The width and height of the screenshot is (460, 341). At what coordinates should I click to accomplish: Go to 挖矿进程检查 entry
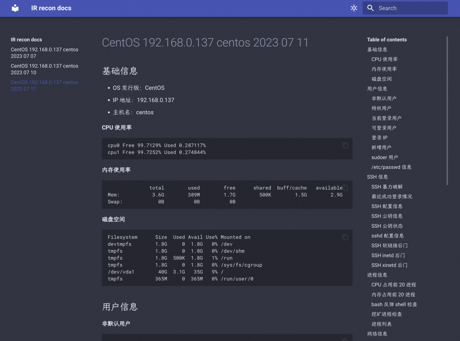[x=387, y=314]
